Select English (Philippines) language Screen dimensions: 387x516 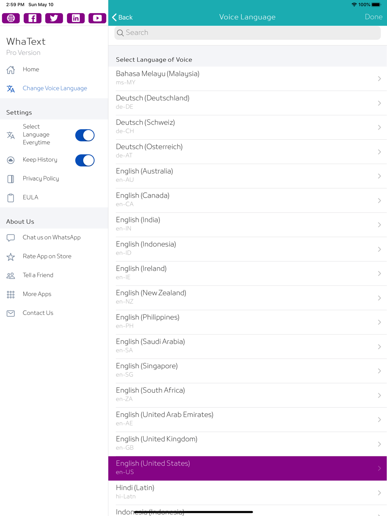pyautogui.click(x=247, y=322)
